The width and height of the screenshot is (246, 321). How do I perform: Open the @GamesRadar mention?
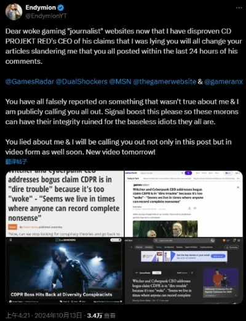[30, 82]
